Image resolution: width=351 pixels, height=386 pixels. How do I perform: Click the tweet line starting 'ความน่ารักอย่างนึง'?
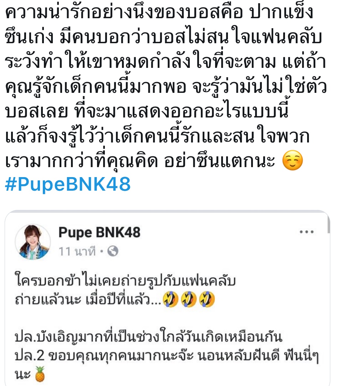[x=159, y=11]
